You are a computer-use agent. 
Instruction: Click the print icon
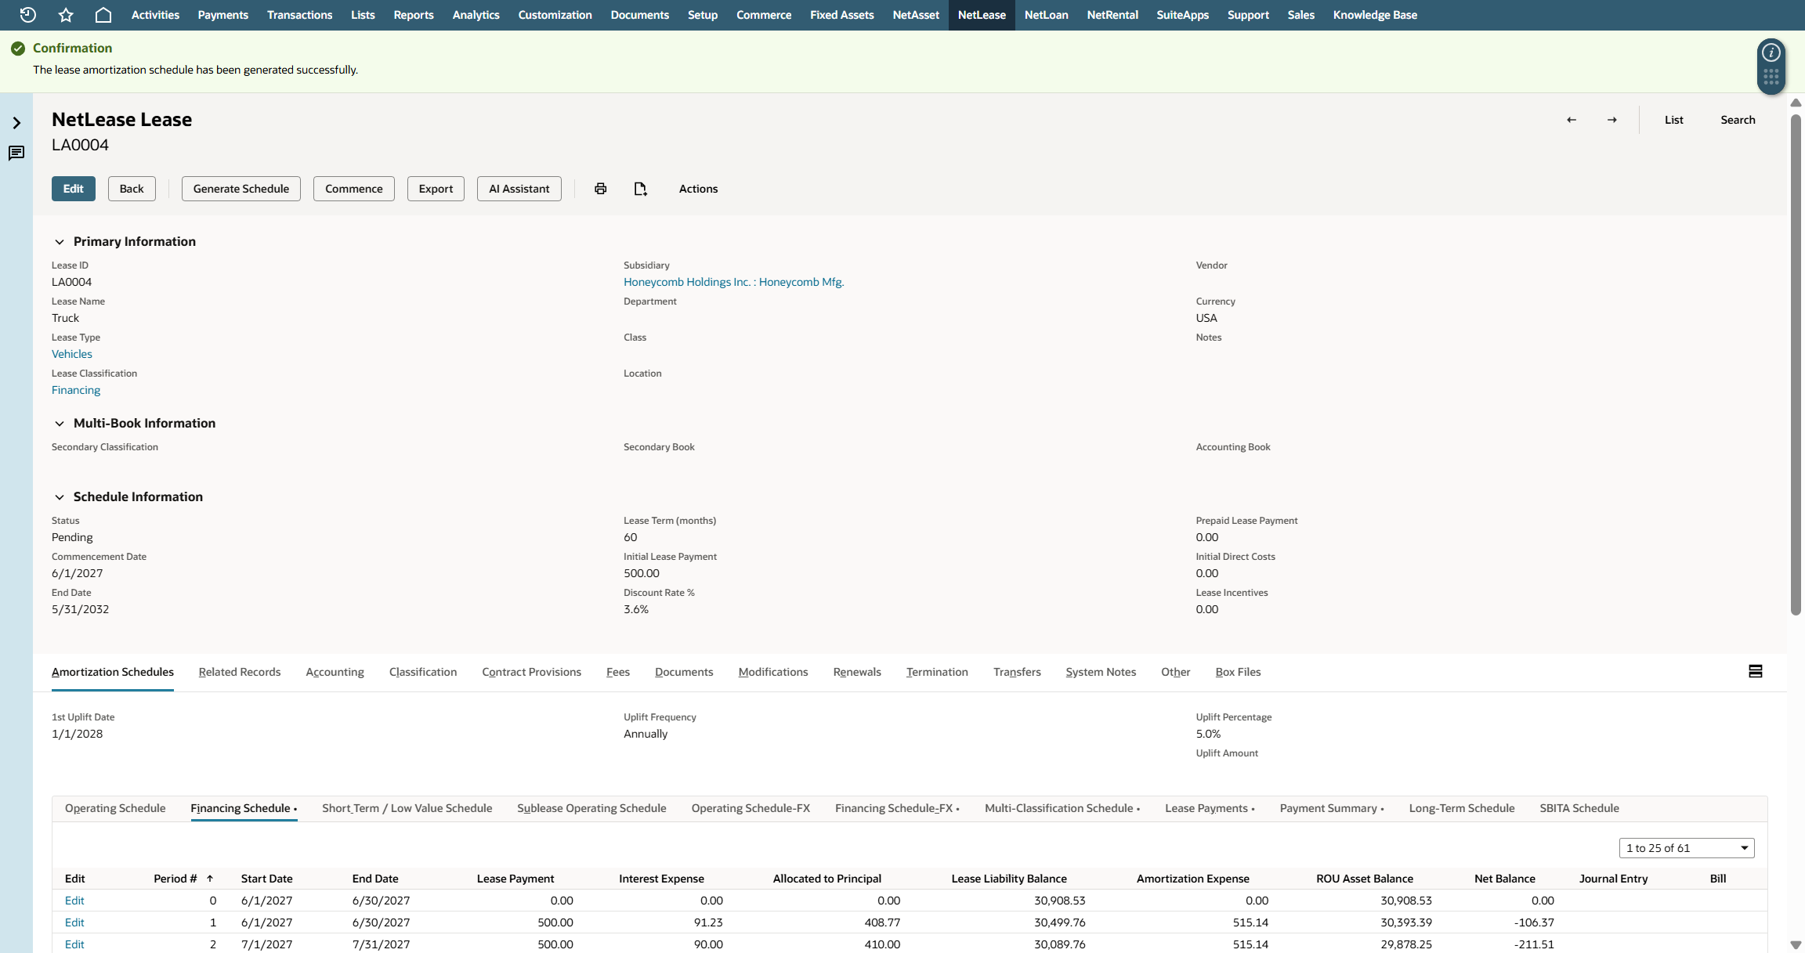click(x=601, y=189)
